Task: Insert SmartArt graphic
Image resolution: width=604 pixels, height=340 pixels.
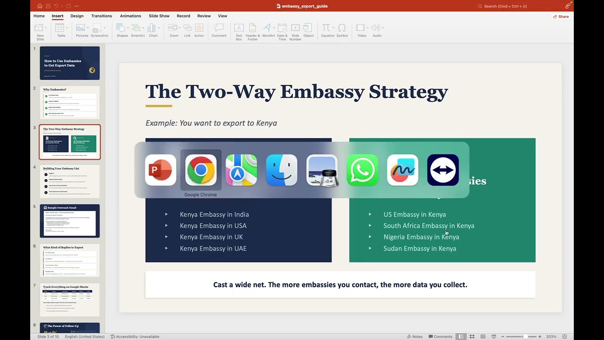Action: coord(138,31)
